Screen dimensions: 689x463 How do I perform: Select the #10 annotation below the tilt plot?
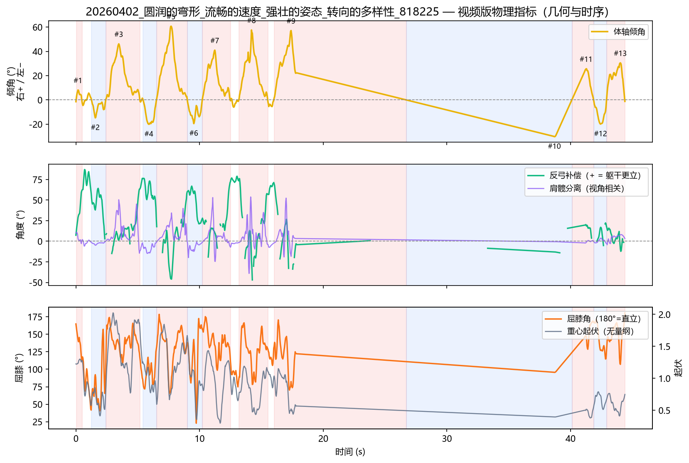coord(554,146)
